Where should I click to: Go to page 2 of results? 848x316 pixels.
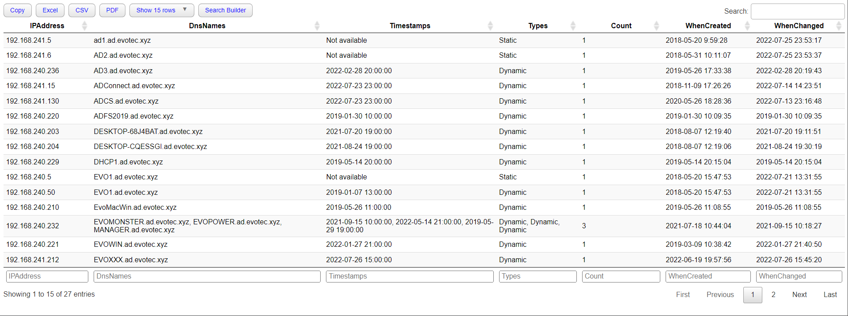773,295
